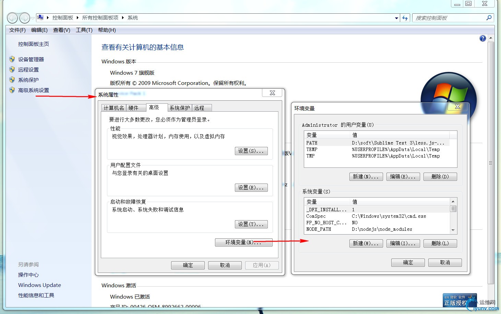501x314 pixels.
Task: Click system variables list scroll down arrow
Action: pyautogui.click(x=453, y=230)
